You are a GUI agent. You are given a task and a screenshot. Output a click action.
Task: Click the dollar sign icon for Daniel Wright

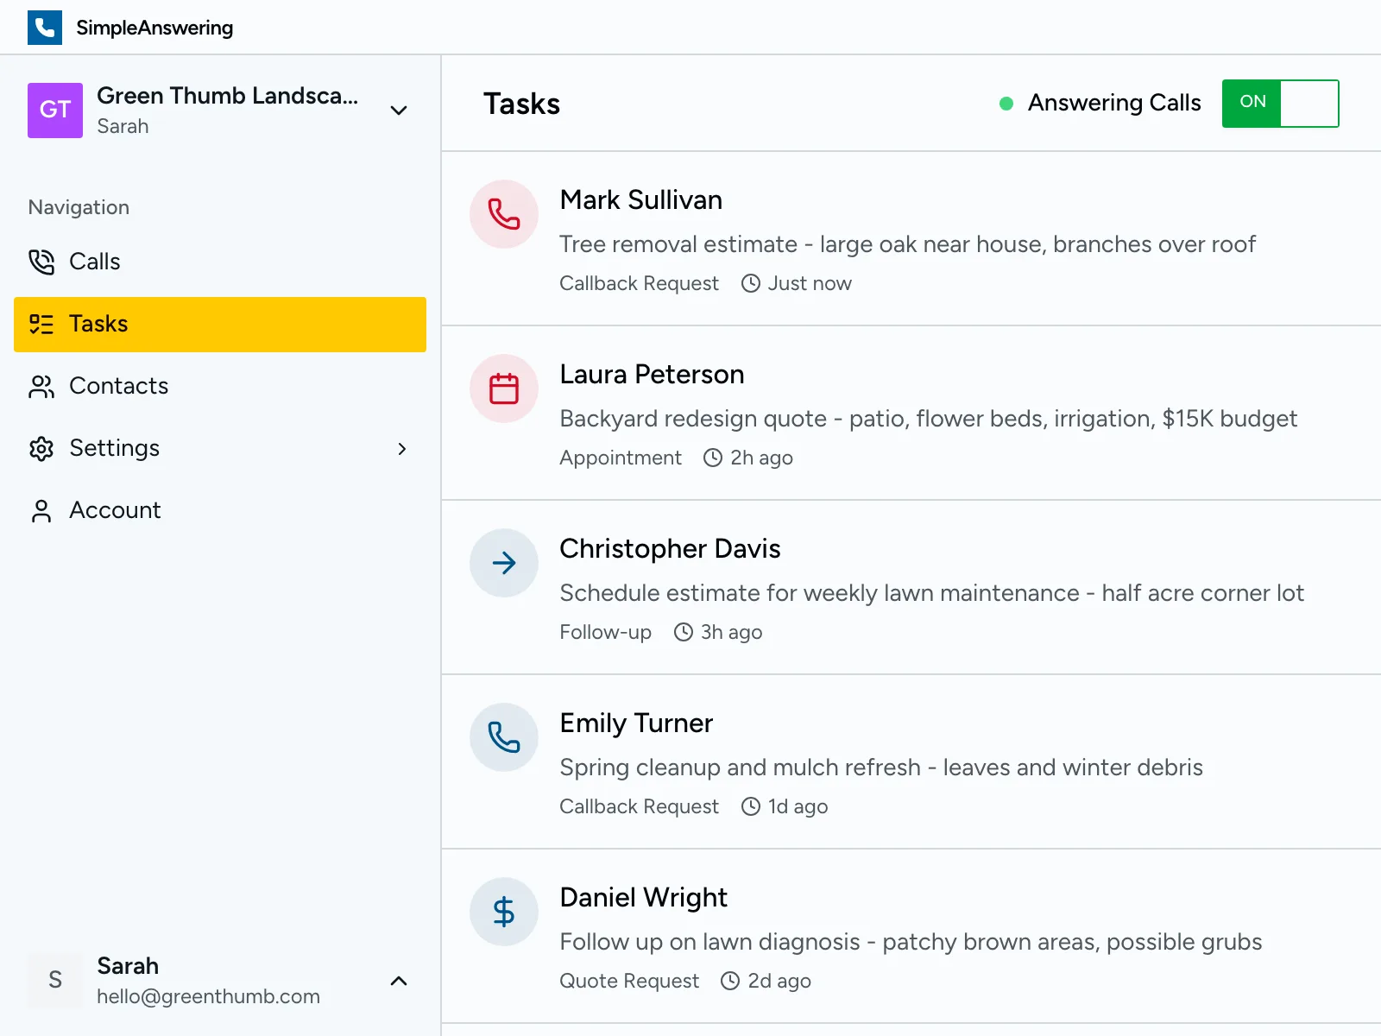tap(504, 912)
